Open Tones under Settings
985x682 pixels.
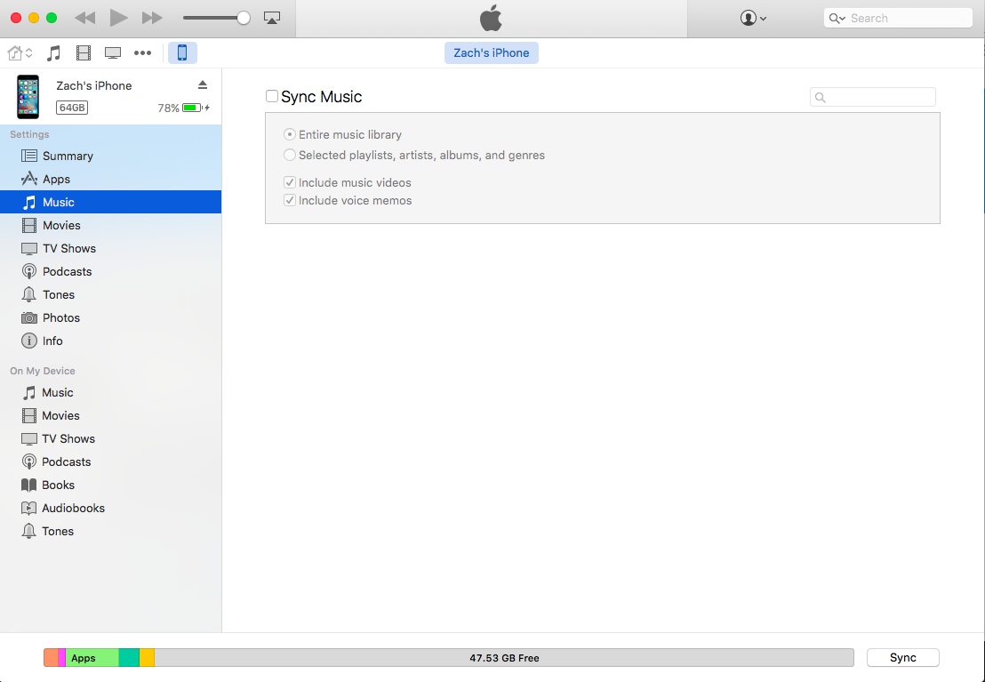[x=110, y=295]
